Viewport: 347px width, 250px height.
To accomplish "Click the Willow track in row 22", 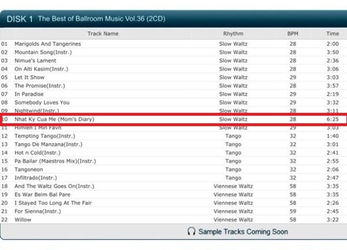I will coord(23,220).
